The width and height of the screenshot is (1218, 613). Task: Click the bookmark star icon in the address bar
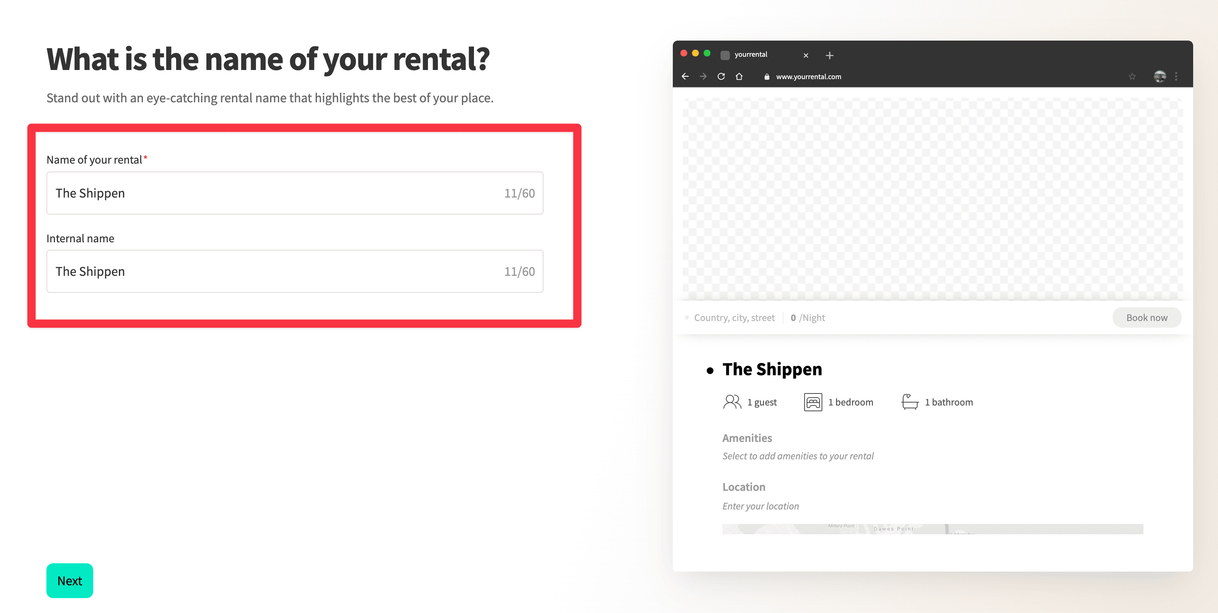click(x=1132, y=76)
